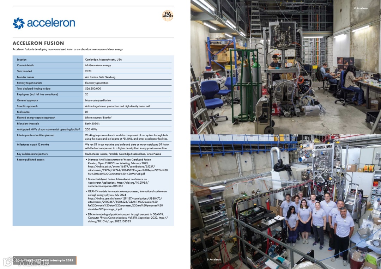This screenshot has width=381, height=269.
Task: Open the doi.org/10.21955 link
Action: click(118, 184)
